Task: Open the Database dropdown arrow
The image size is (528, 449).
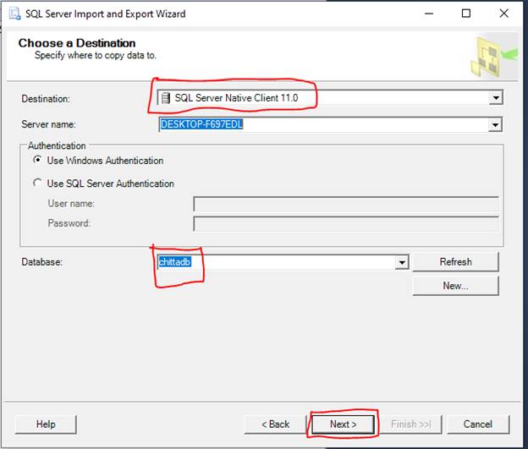Action: coord(402,262)
